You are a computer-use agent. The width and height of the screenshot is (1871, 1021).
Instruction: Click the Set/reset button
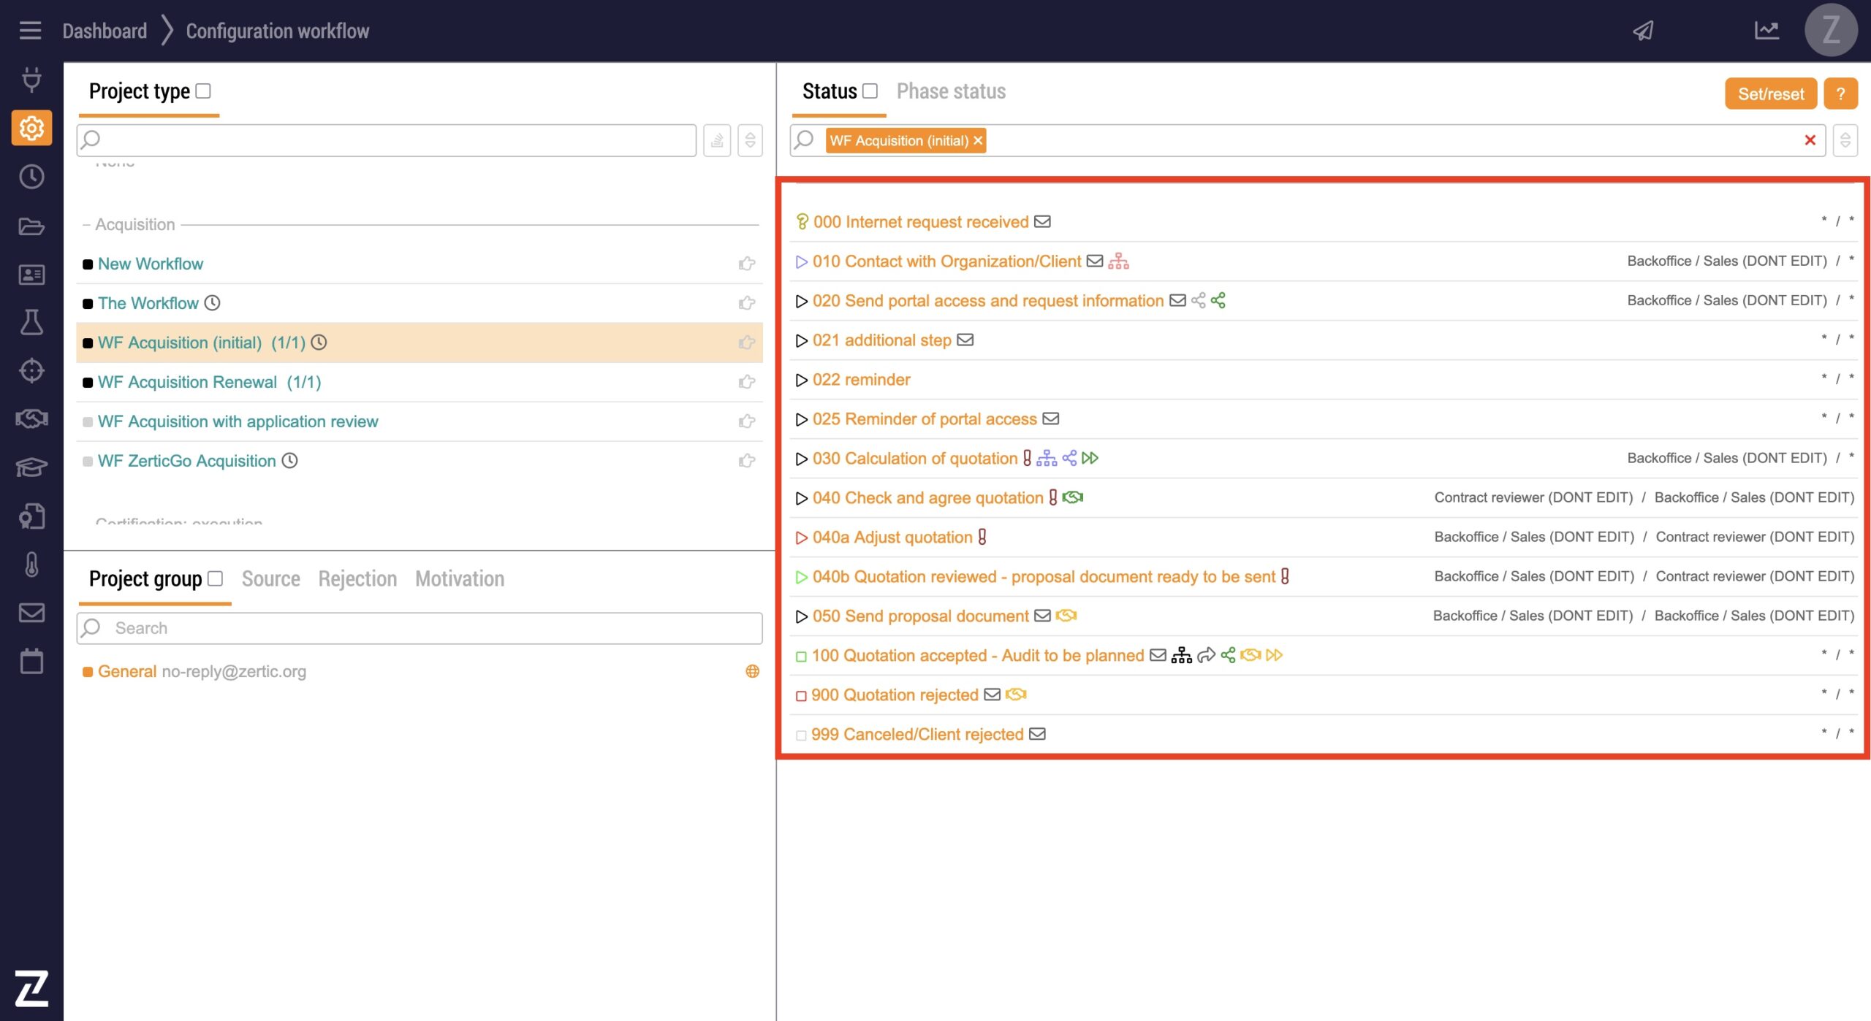(x=1770, y=93)
